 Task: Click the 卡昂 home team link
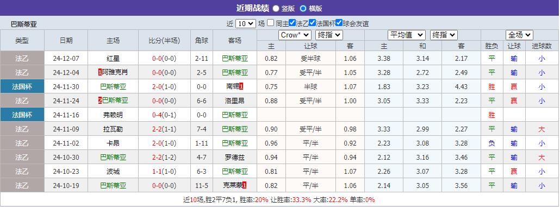point(113,143)
